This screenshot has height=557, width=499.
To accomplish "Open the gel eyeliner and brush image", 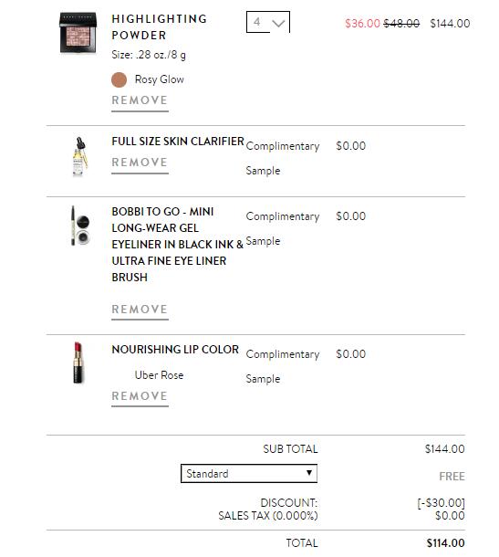I will pos(80,226).
